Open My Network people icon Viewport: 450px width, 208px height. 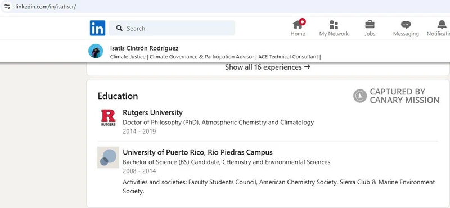tap(334, 25)
